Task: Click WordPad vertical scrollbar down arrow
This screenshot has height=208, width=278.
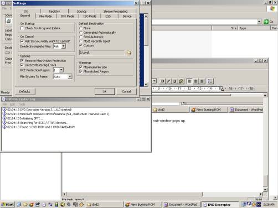Action: tap(265, 190)
